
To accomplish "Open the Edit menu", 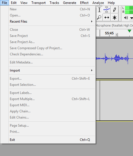I will point(14,3).
